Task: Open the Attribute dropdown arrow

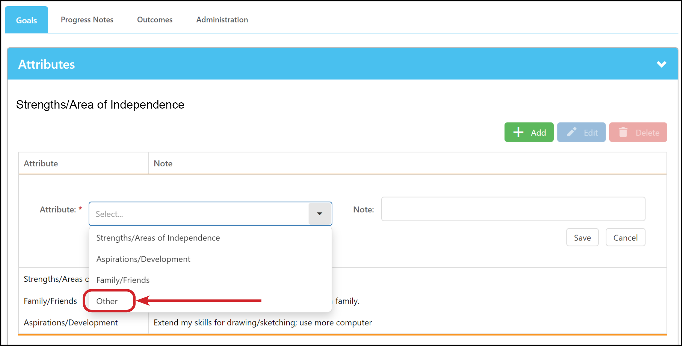Action: click(319, 214)
